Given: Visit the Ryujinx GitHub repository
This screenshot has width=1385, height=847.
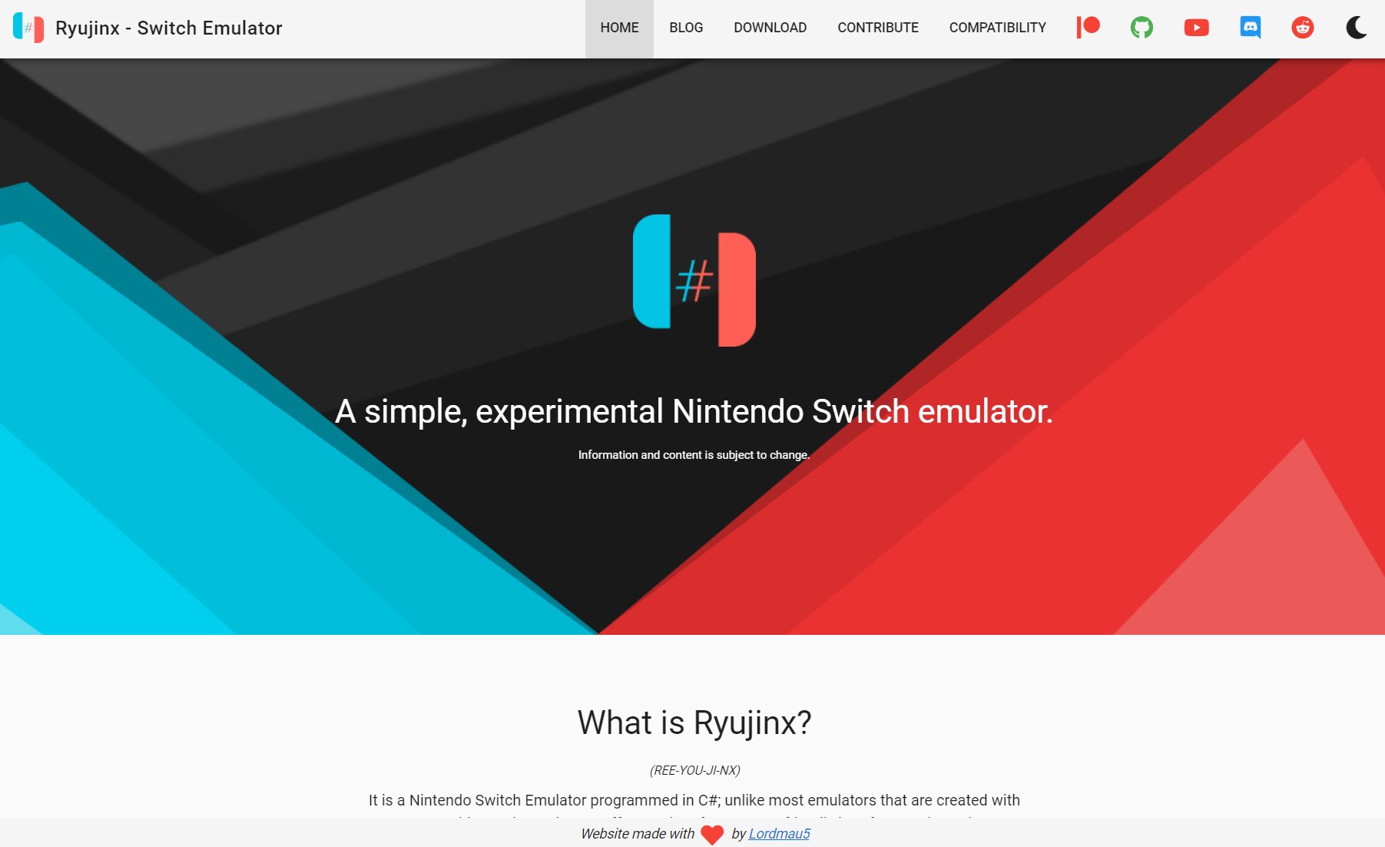Looking at the screenshot, I should [x=1141, y=27].
